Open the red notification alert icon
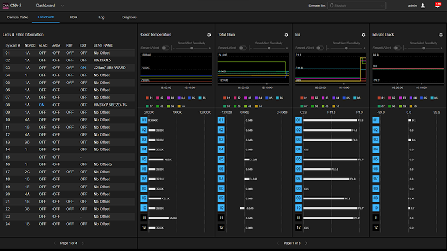Screen dimensions: 447x251 pos(437,5)
